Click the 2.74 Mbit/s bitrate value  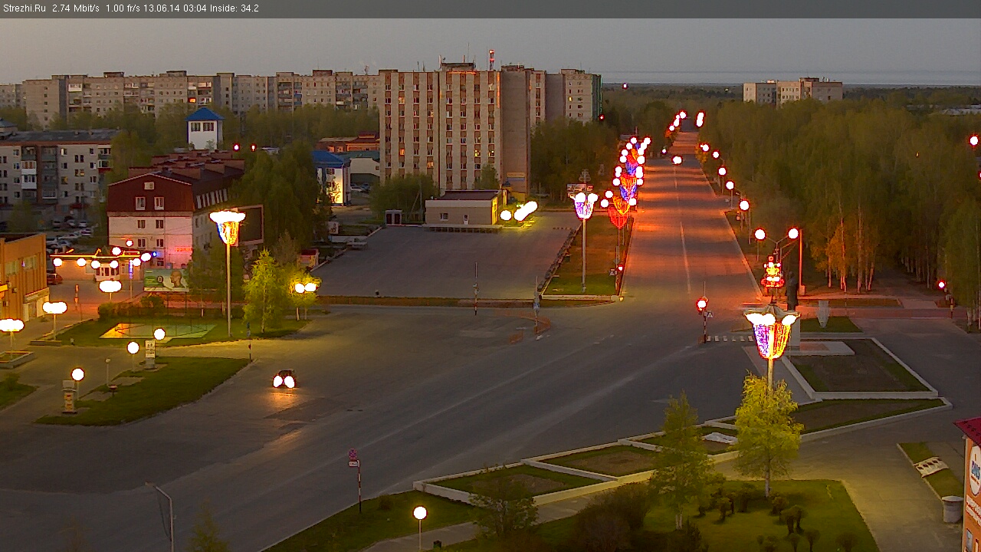[x=77, y=8]
